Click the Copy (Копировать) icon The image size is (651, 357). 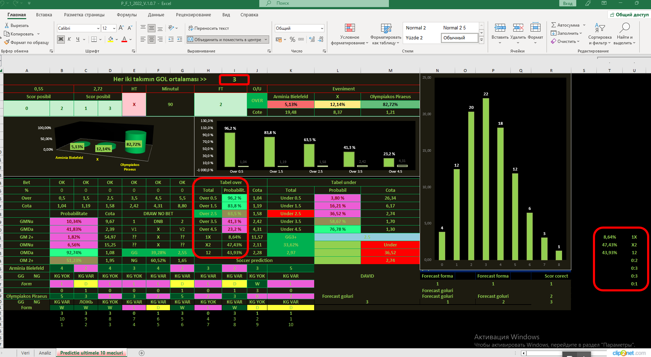coord(7,34)
